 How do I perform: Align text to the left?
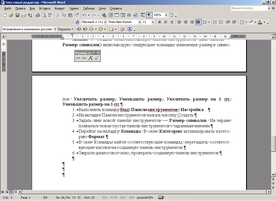click(x=179, y=22)
